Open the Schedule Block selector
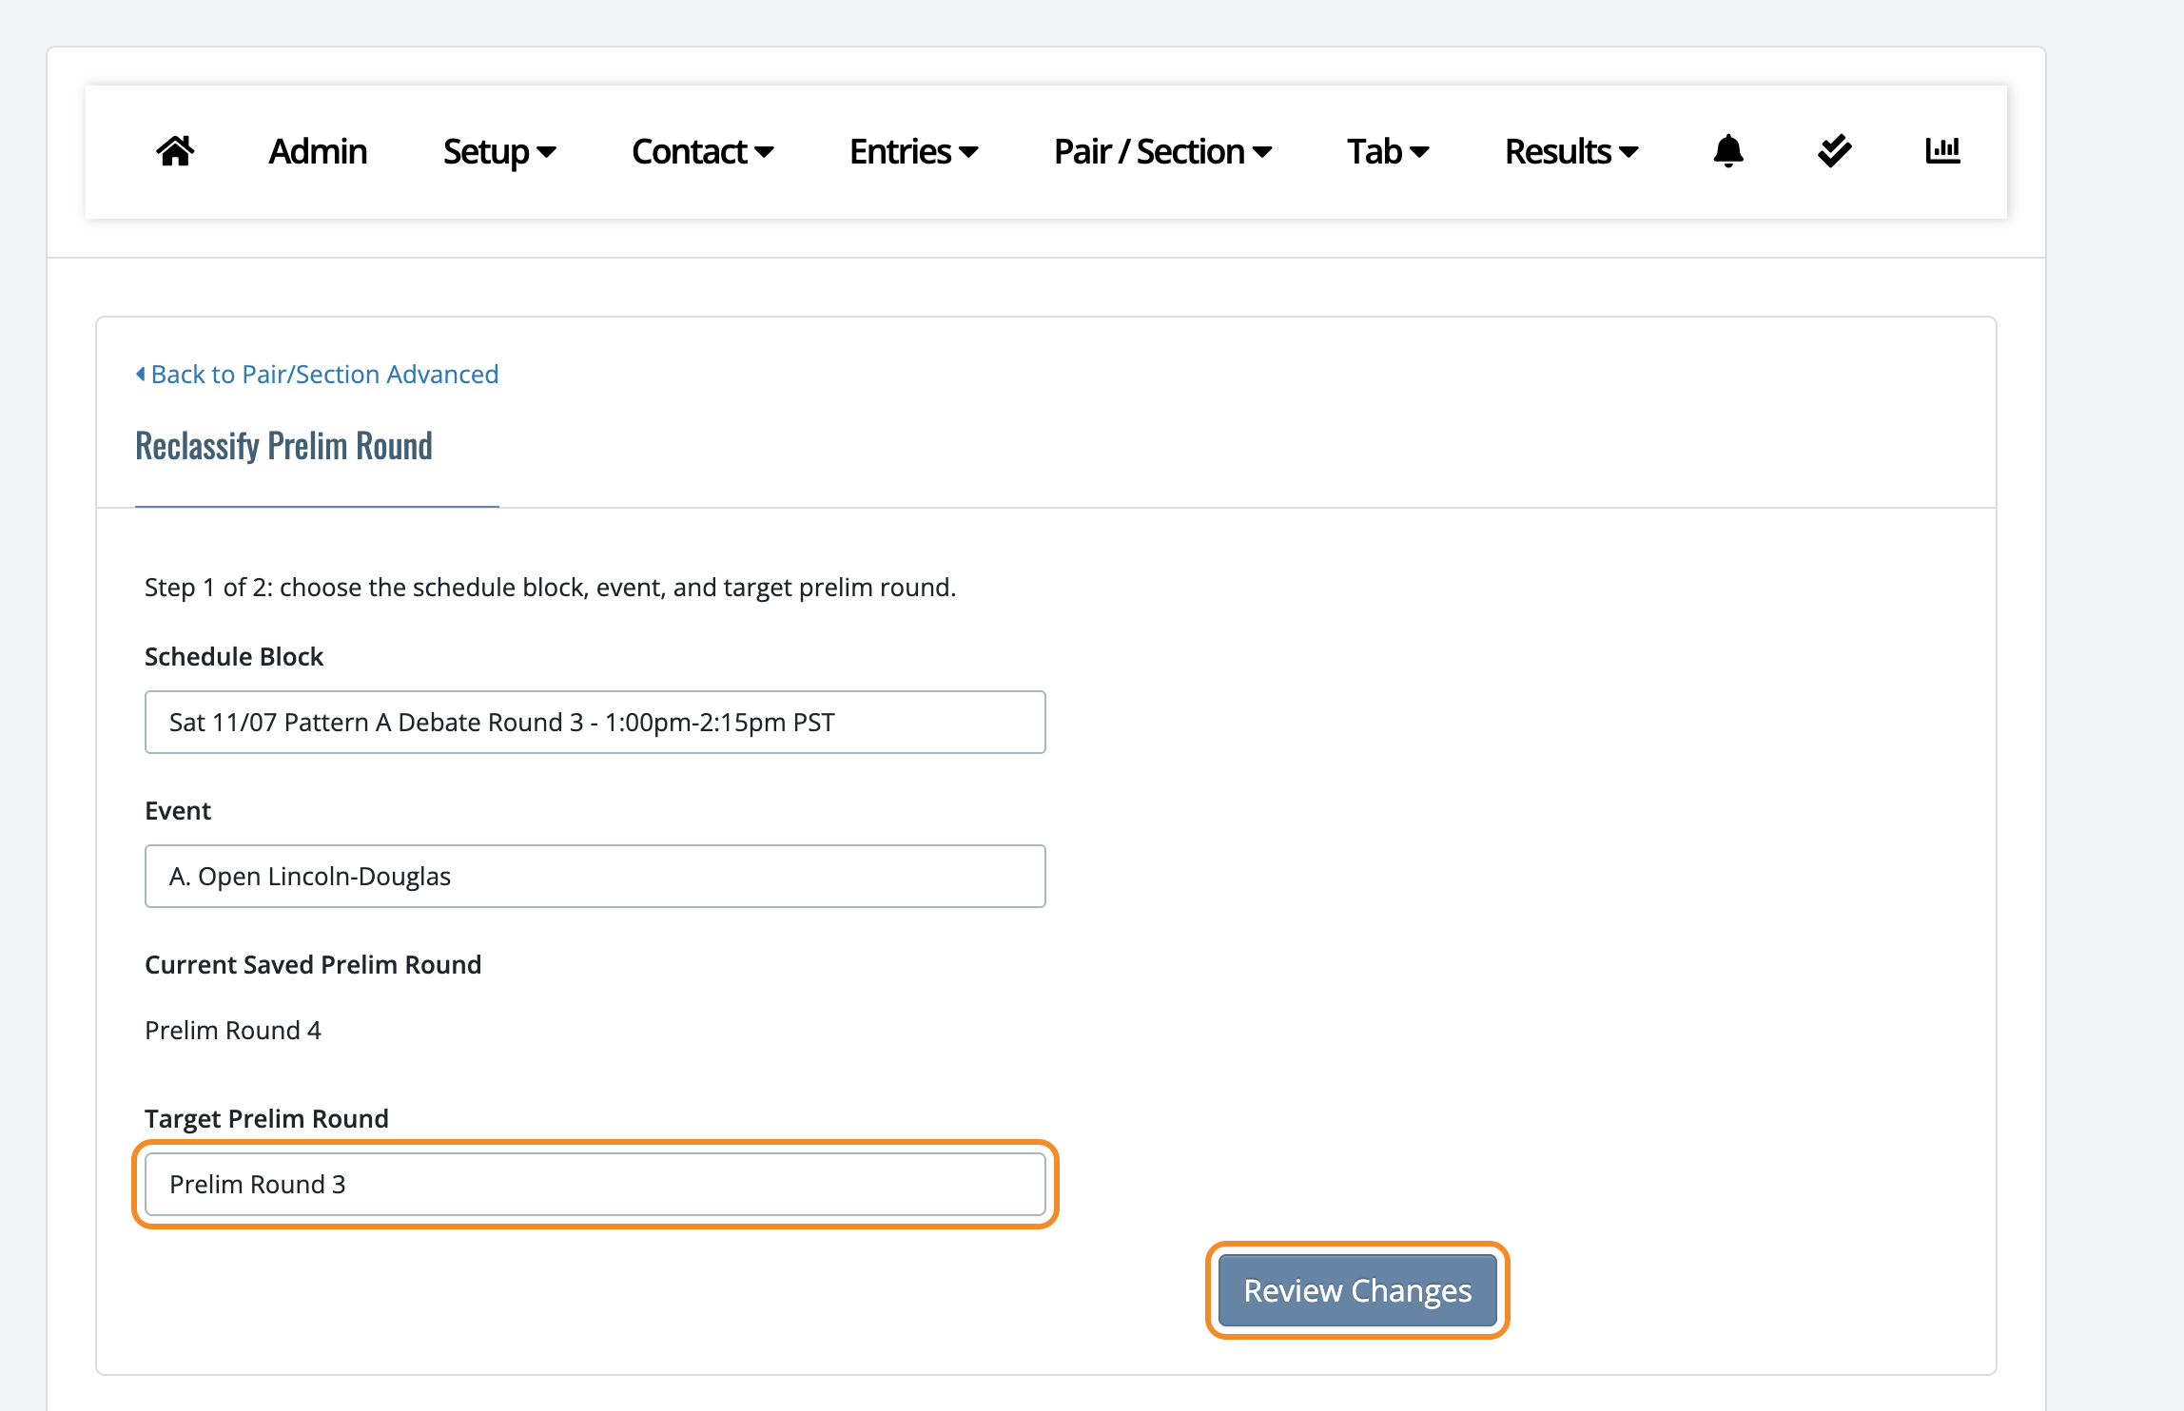This screenshot has width=2184, height=1411. point(595,723)
